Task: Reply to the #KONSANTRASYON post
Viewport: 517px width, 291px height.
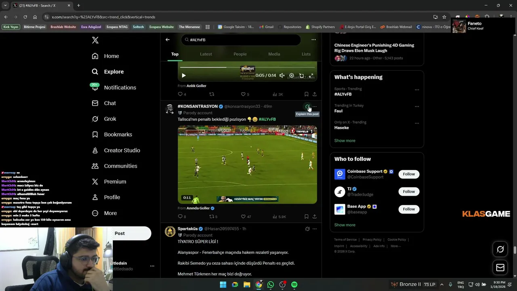Action: (x=182, y=217)
